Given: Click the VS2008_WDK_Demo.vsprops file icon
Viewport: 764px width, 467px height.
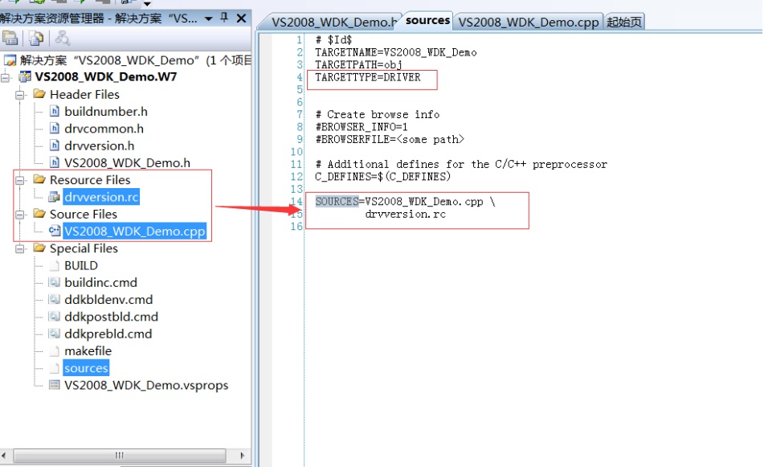Looking at the screenshot, I should click(x=55, y=385).
